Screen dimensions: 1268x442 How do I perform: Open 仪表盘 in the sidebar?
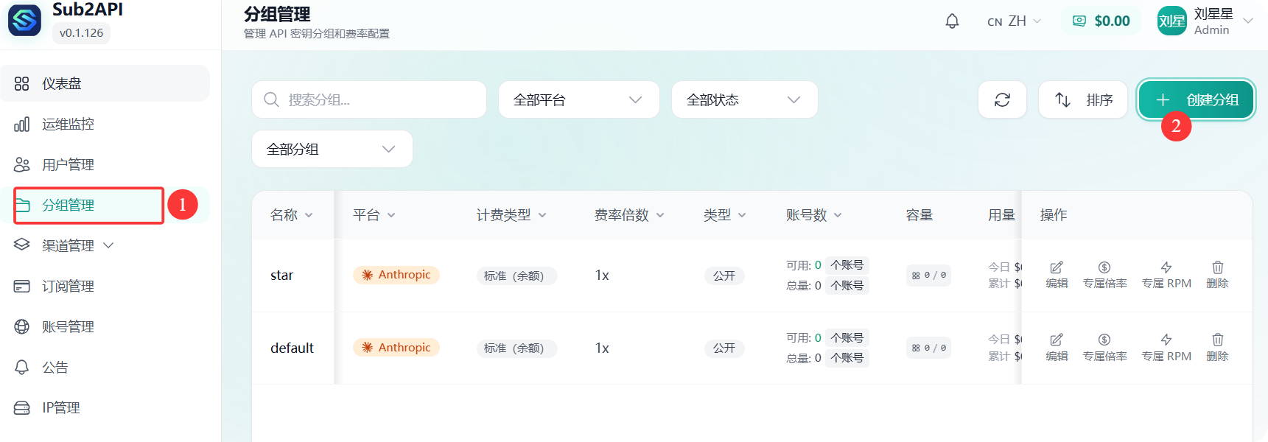click(105, 83)
